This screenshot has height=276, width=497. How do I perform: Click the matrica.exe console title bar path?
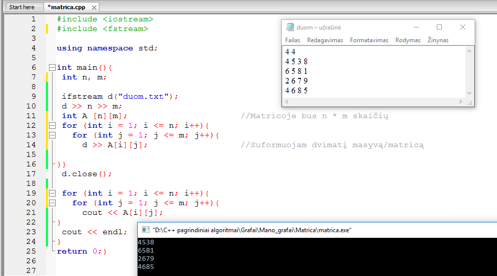point(252,230)
